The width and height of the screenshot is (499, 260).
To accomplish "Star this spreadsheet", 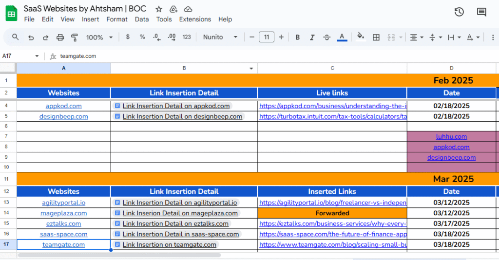I will click(x=159, y=9).
